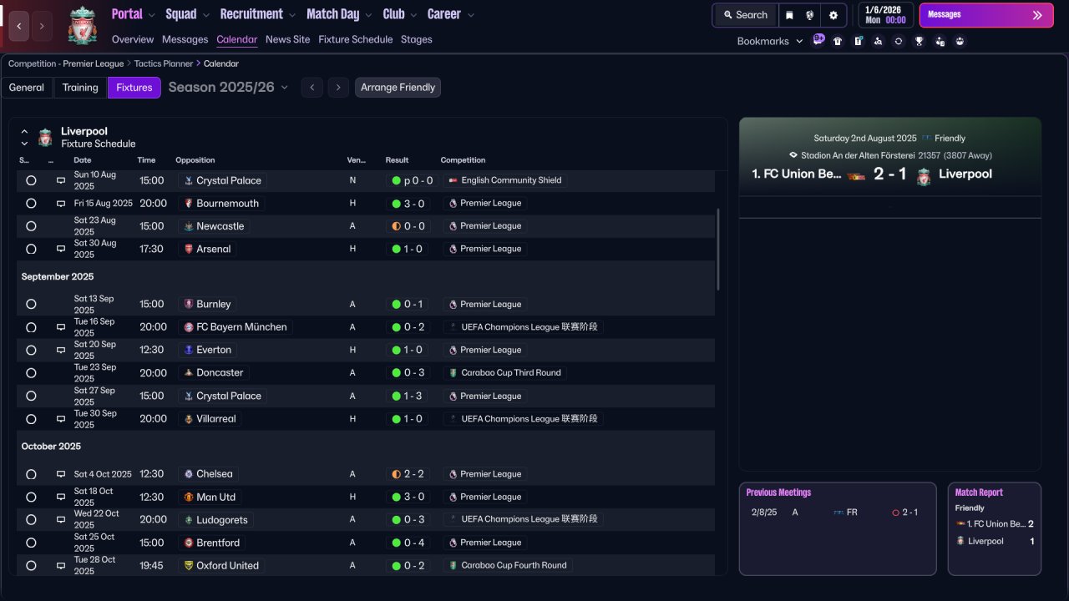Click the Arrange Friendly button
Viewport: 1069px width, 601px height.
click(398, 88)
